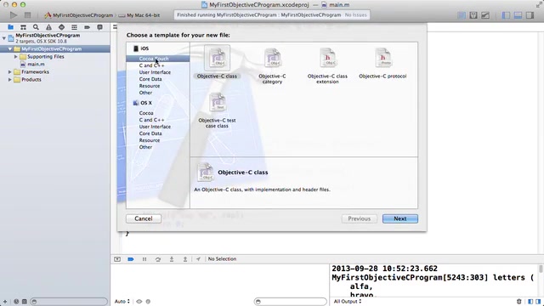Screen dimensions: 544x306
Task: Click the Step Into debug icon
Action: (x=172, y=259)
